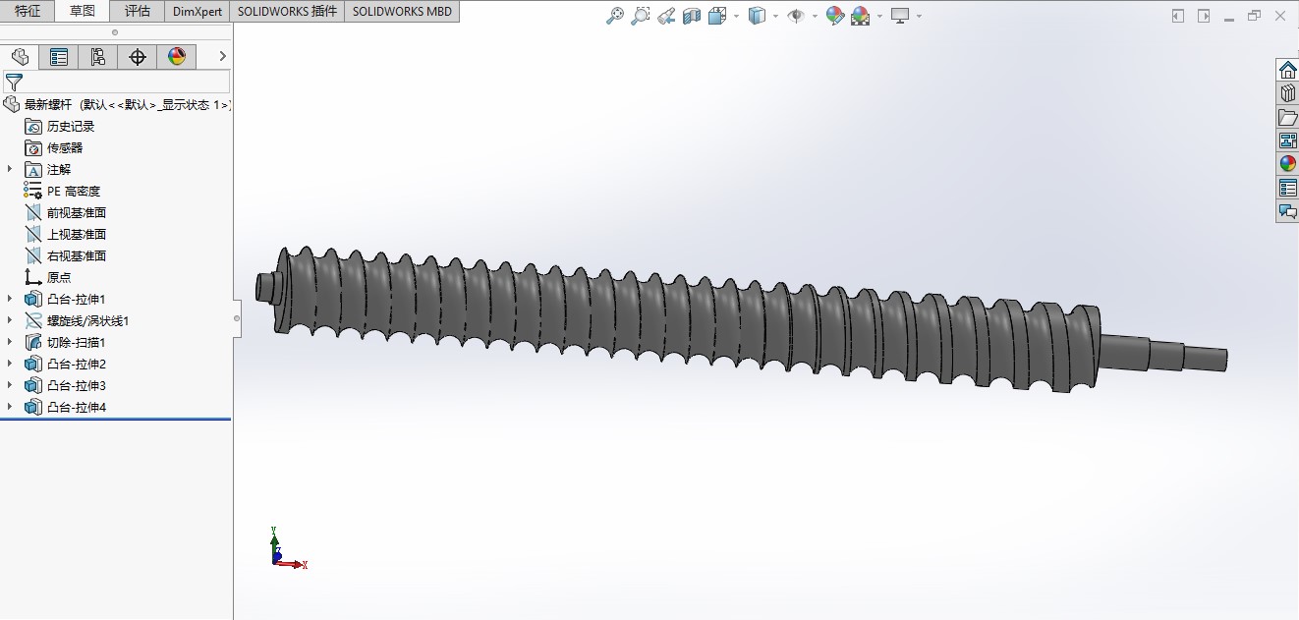This screenshot has height=620, width=1299.
Task: Open the View Orientation dropdown arrow
Action: pos(736,16)
